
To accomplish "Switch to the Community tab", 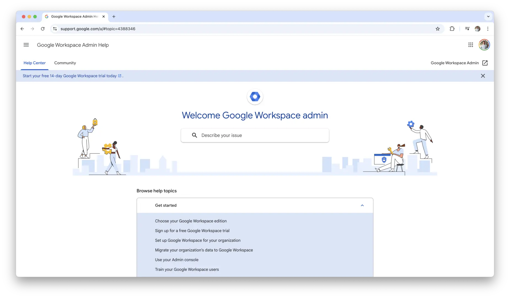I will 65,63.
